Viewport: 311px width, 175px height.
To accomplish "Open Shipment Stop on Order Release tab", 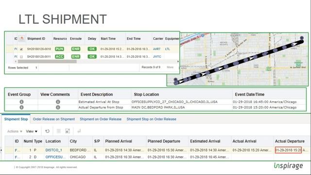I will 151,119.
